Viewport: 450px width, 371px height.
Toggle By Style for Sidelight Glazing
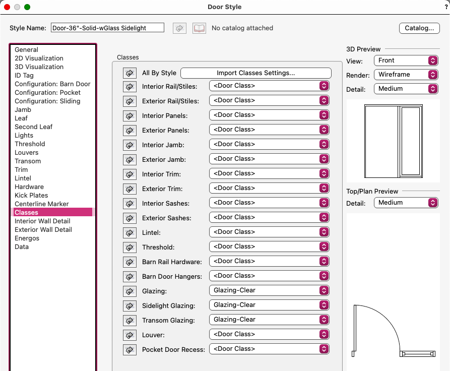(130, 305)
